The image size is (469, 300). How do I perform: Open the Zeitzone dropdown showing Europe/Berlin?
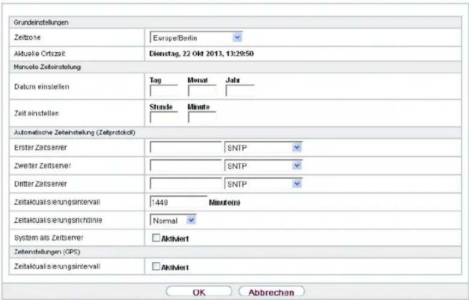[x=196, y=38]
